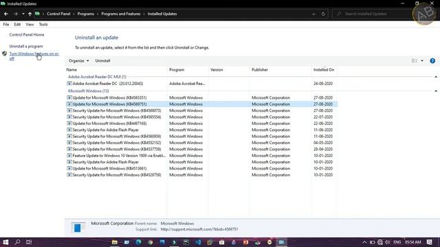The height and width of the screenshot is (247, 440).
Task: Open Turn Windows features on or off
Action: click(x=34, y=56)
